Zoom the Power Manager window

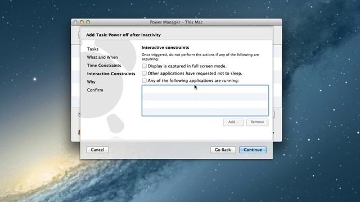click(88, 22)
